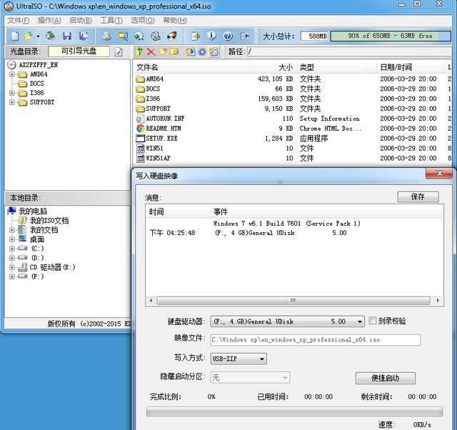Click the red X Delete icon
Screen dimensions: 457x430
(151, 52)
